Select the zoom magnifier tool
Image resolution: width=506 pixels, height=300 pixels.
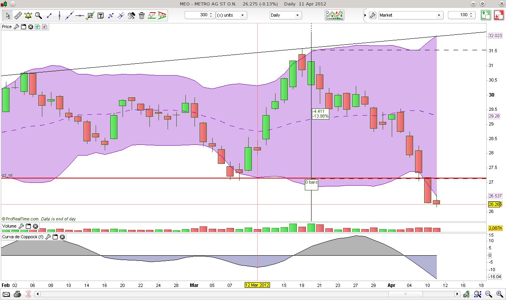38,15
